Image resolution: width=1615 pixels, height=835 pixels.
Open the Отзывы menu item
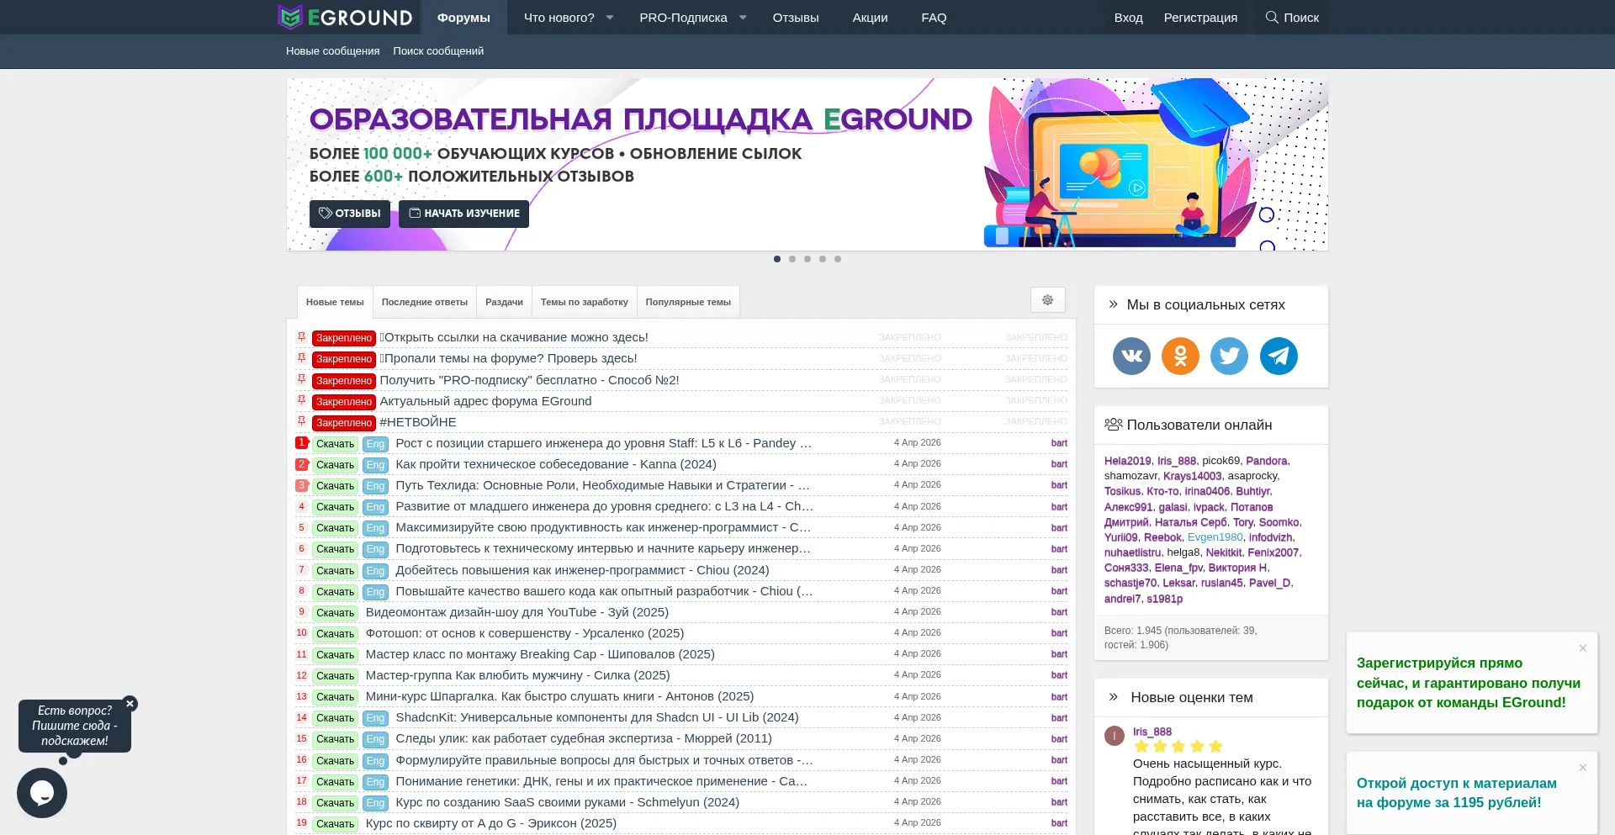pos(796,18)
